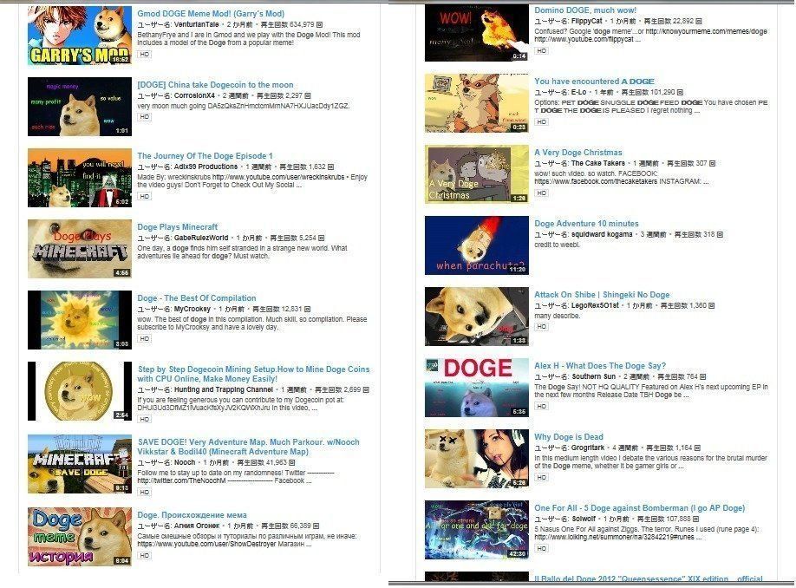The height and width of the screenshot is (588, 796).
Task: Open 'The Journey Of The Doge Episode 1' title
Action: pyautogui.click(x=205, y=156)
